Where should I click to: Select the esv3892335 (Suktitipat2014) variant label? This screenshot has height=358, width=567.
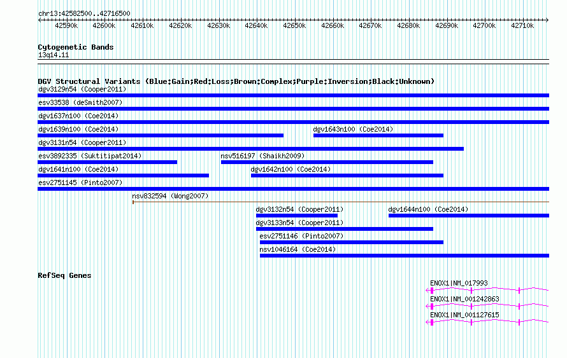click(90, 156)
